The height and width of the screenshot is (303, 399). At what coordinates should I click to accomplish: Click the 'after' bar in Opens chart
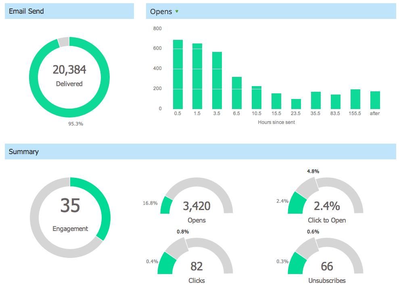click(x=375, y=100)
